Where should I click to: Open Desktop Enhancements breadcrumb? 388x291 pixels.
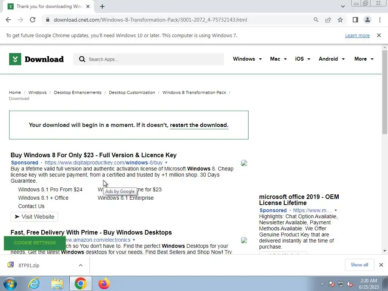[x=77, y=92]
